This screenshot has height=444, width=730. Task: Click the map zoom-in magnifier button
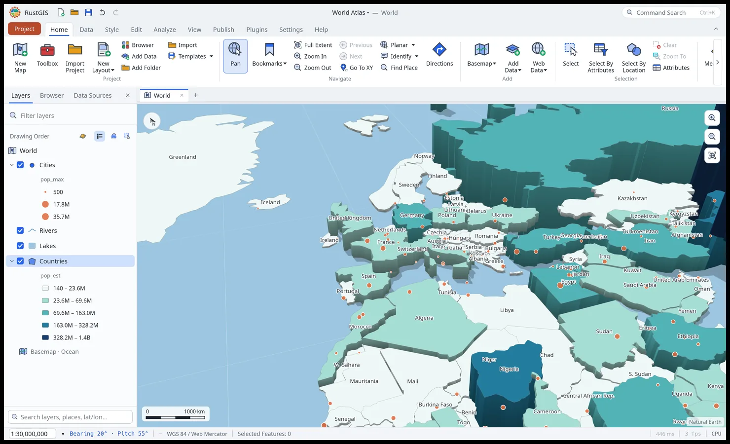point(712,118)
